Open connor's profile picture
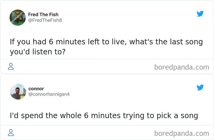Viewport: 214px width, 140px height. click(x=18, y=92)
